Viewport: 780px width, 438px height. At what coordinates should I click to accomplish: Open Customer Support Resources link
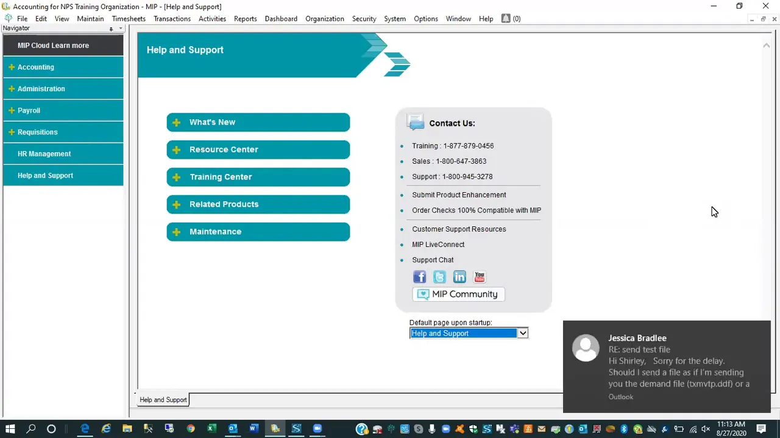click(459, 229)
